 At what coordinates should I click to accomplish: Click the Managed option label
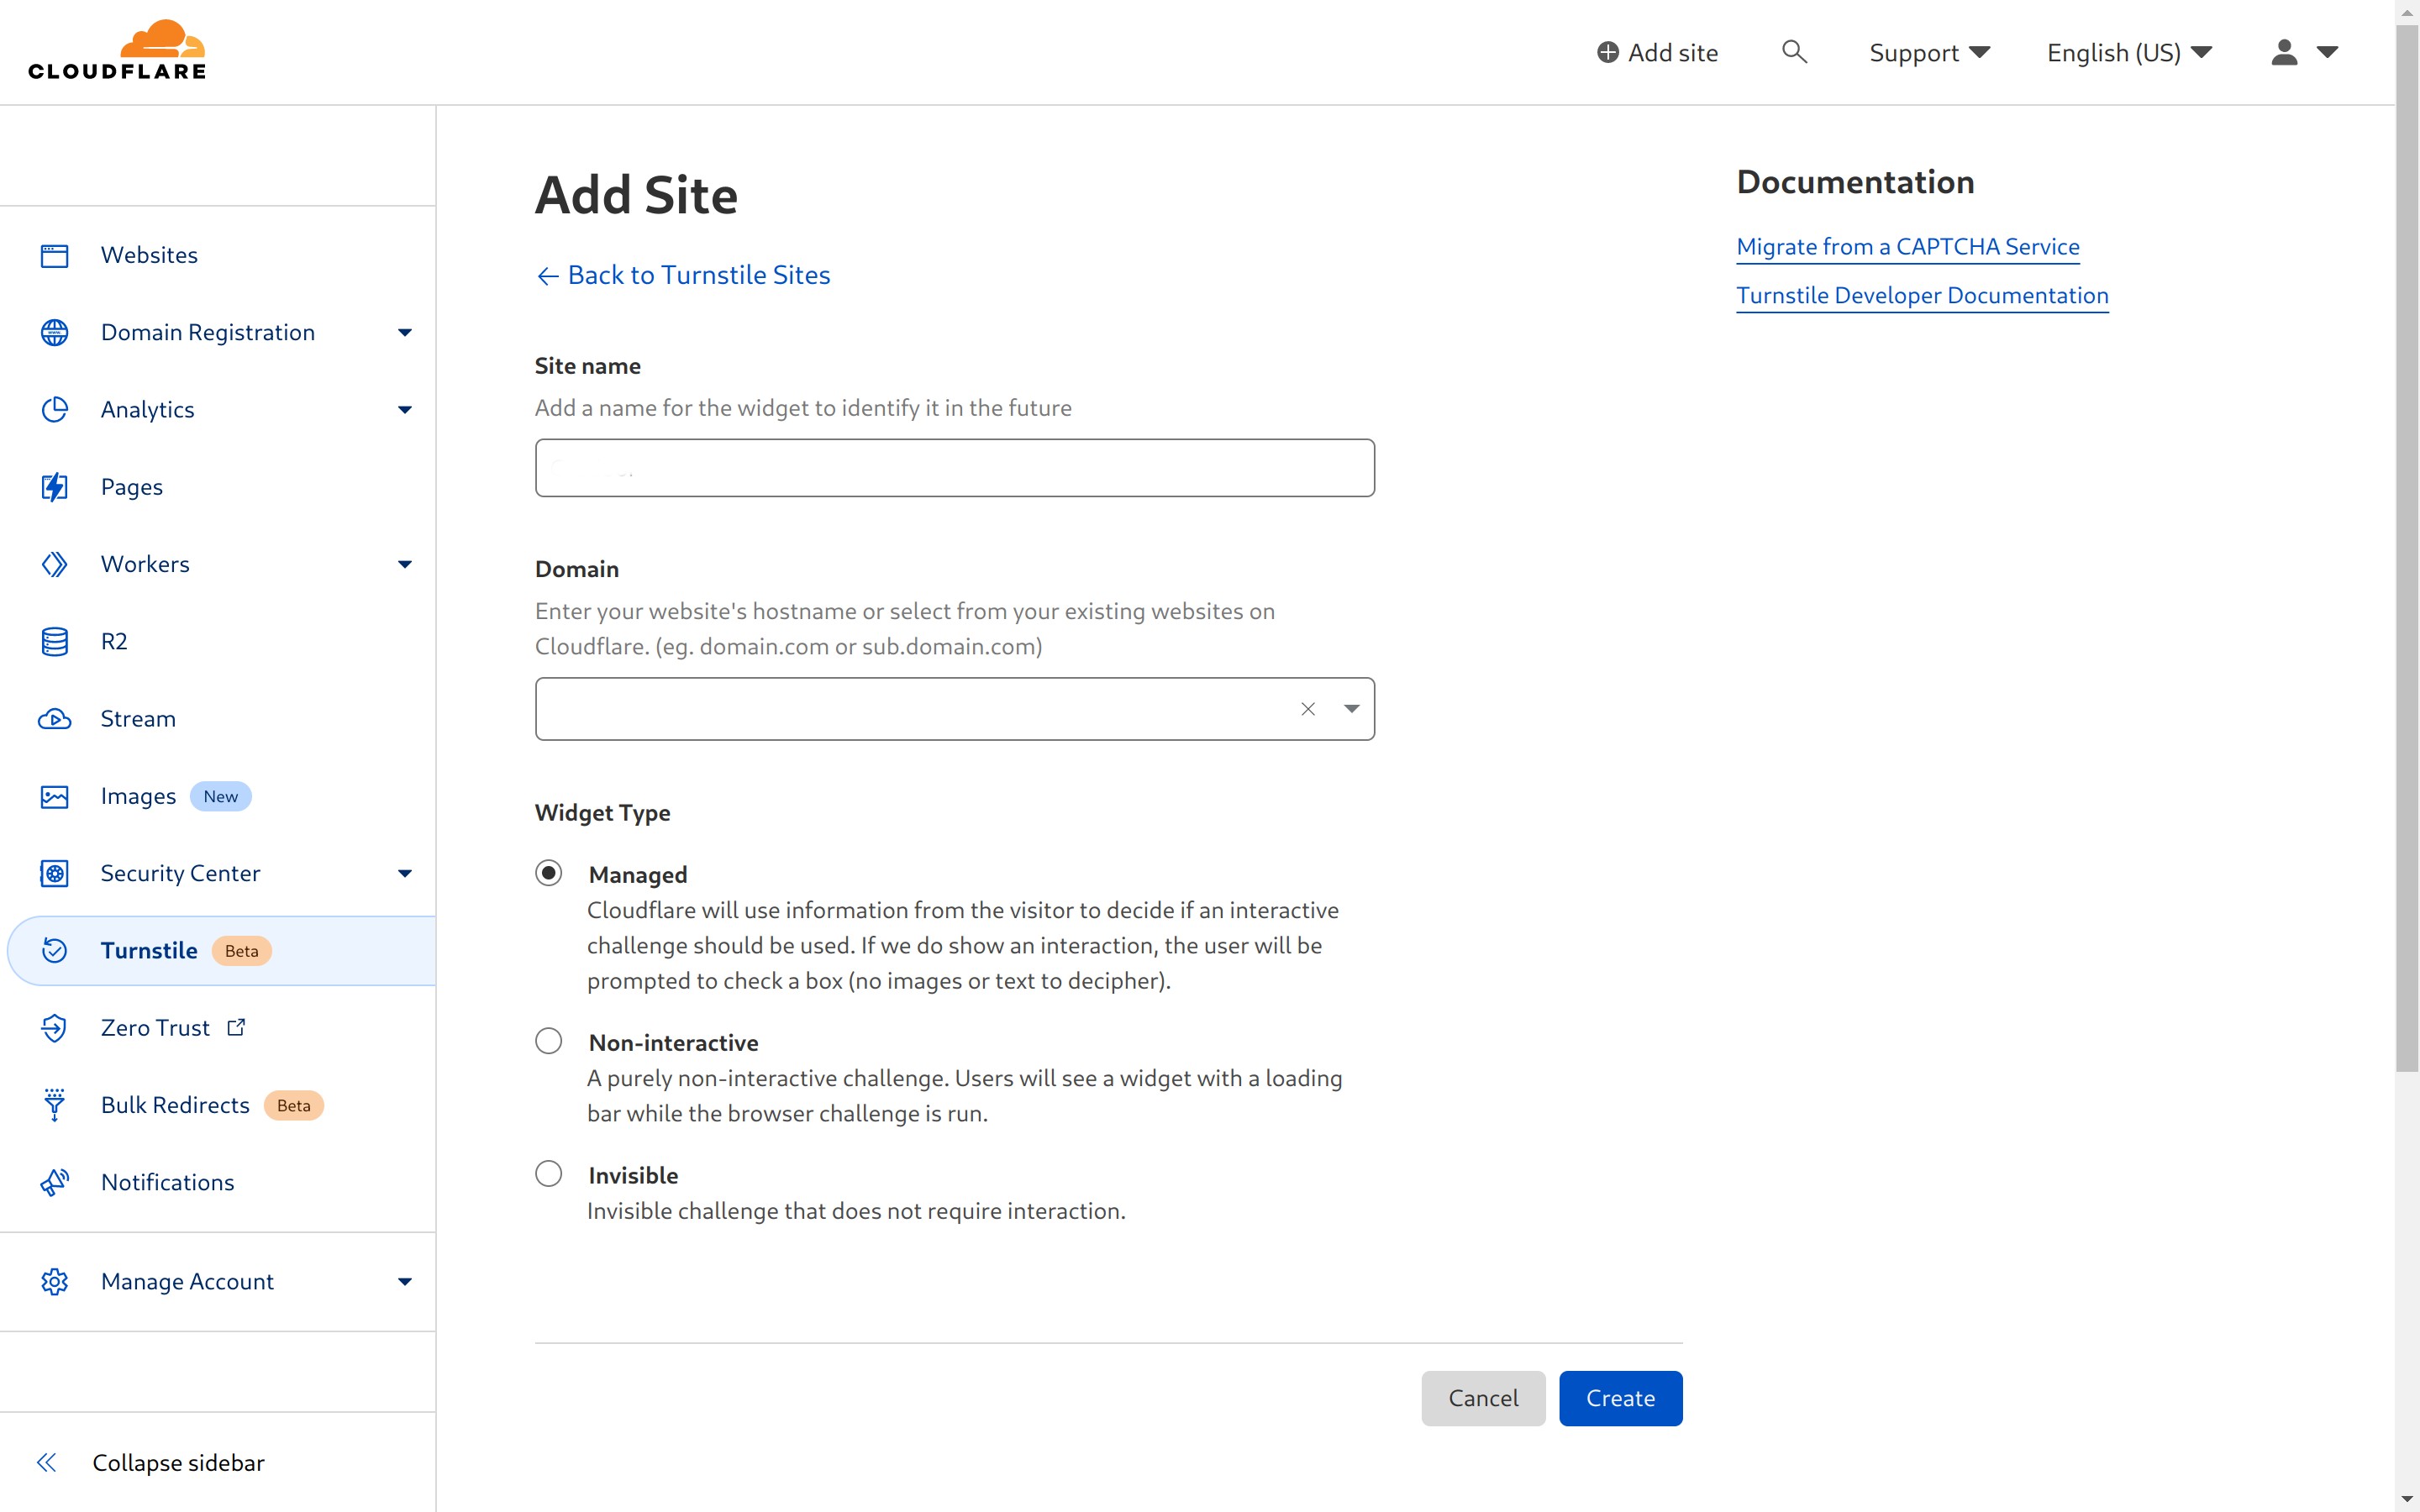(x=638, y=875)
